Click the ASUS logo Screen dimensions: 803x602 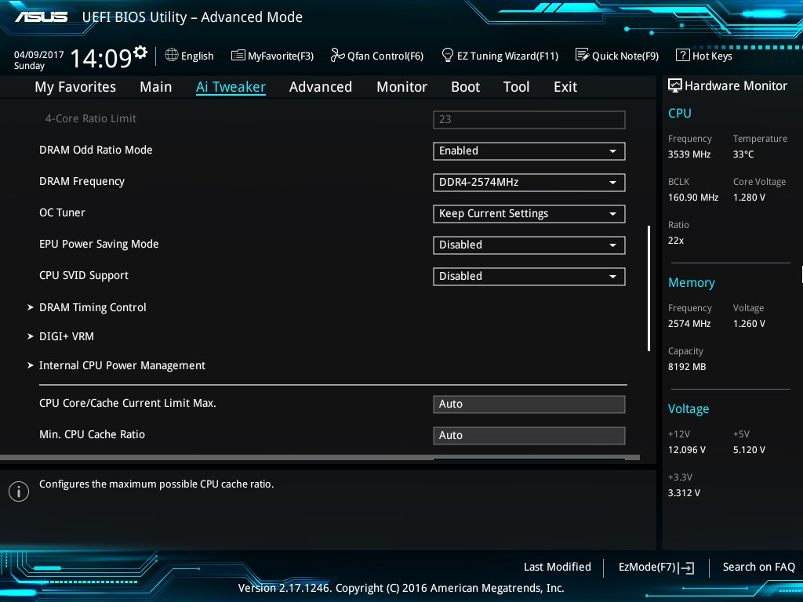tap(42, 17)
